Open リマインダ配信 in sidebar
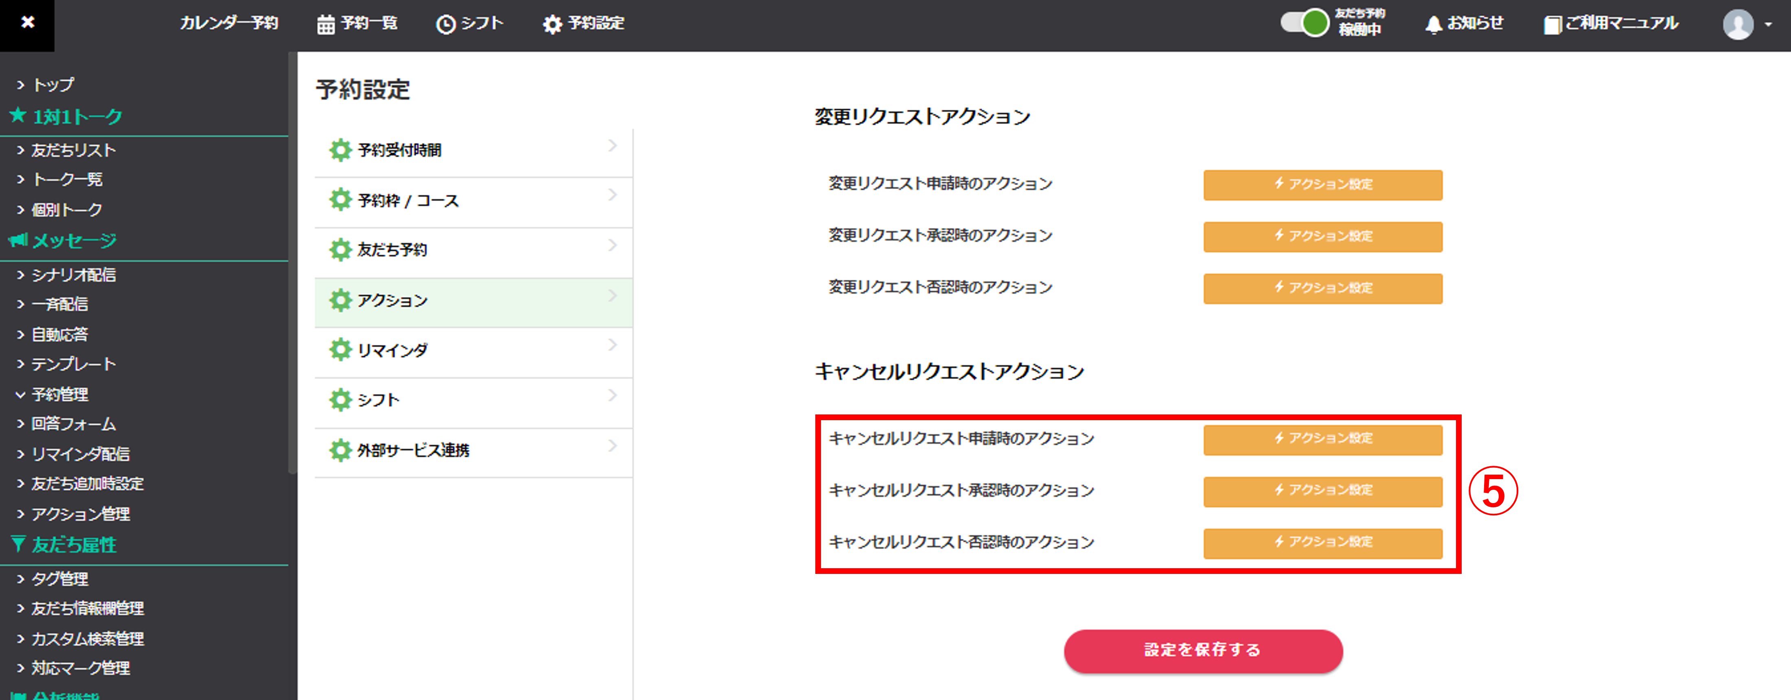The width and height of the screenshot is (1791, 700). [81, 454]
